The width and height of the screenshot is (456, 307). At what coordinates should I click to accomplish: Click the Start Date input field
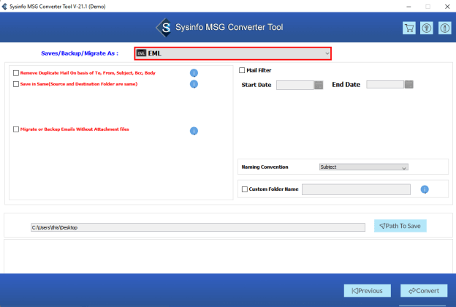(295, 85)
